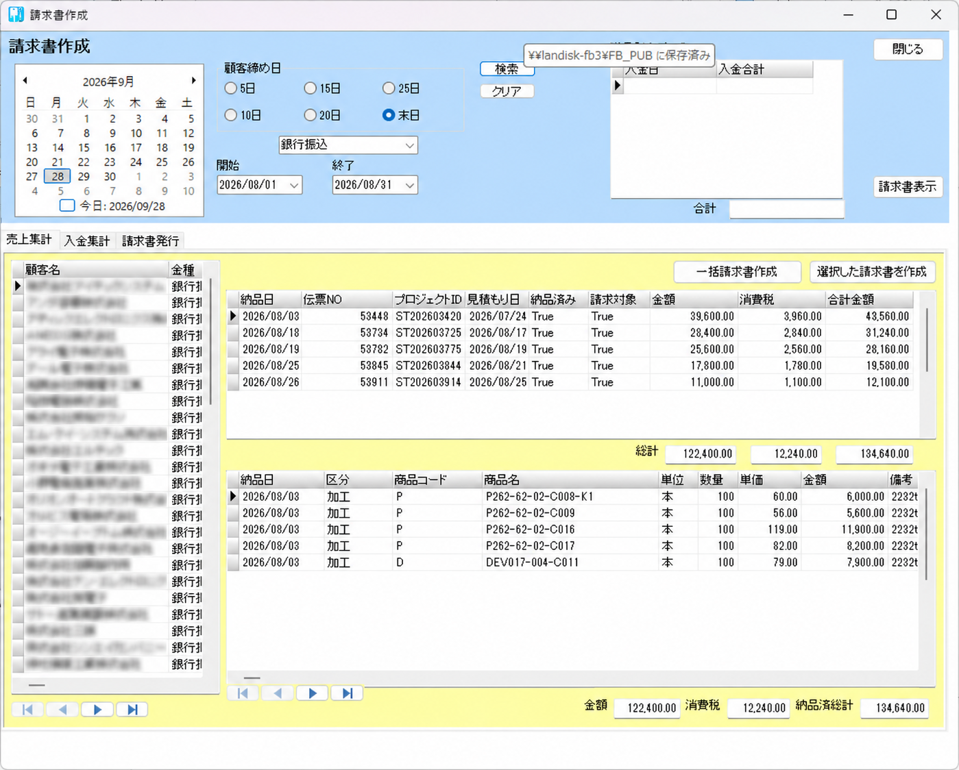The width and height of the screenshot is (959, 770).
Task: Click the delivery grid vertical scrollbar
Action: click(927, 340)
